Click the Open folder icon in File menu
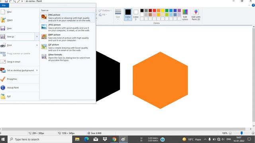This screenshot has height=143, width=255. tap(3, 20)
